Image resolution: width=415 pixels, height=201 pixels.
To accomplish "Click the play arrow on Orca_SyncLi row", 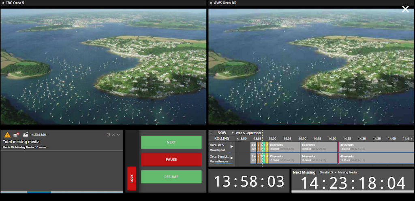I will (232, 158).
